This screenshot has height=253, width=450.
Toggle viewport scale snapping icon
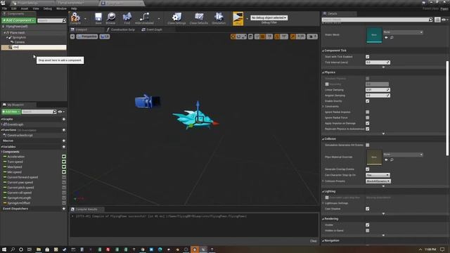click(x=292, y=37)
